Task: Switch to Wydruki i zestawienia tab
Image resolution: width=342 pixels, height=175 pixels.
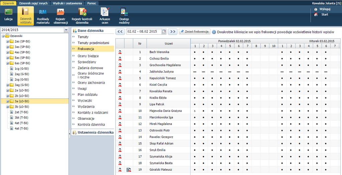Action: pyautogui.click(x=67, y=3)
